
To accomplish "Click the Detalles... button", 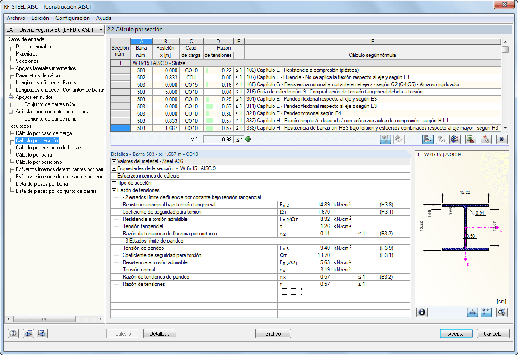I will tap(160, 333).
